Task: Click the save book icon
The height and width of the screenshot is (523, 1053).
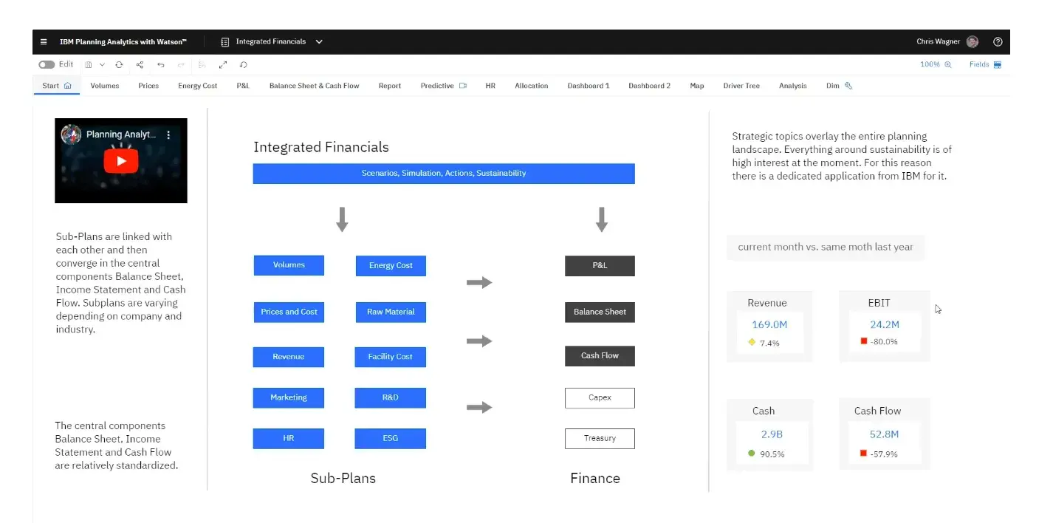Action: click(88, 64)
